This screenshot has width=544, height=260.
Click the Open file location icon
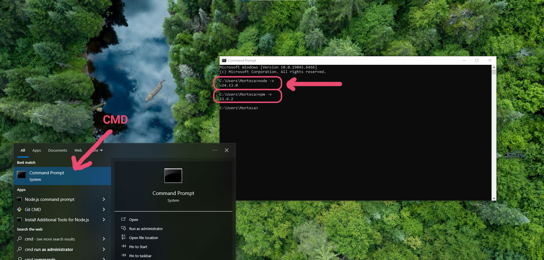(124, 237)
